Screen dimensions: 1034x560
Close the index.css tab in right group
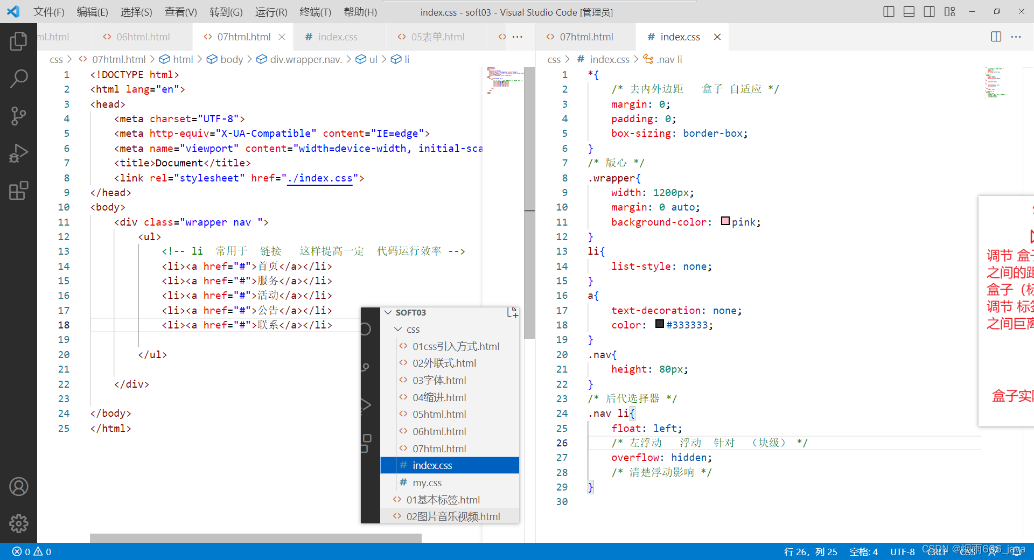pos(717,37)
